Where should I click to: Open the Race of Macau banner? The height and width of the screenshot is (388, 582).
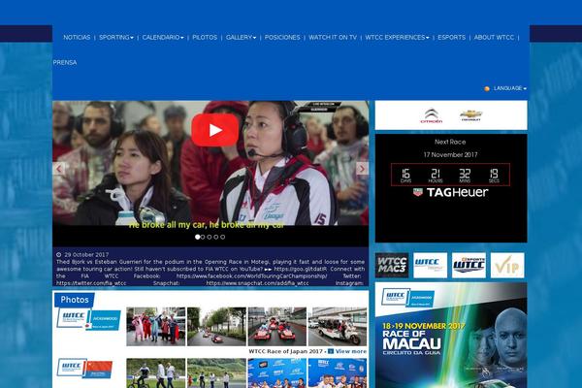[x=451, y=336]
